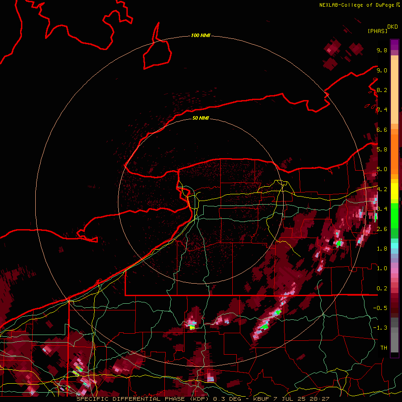Click the purple top segment of color bar
Screen dimensions: 402x402
click(394, 45)
